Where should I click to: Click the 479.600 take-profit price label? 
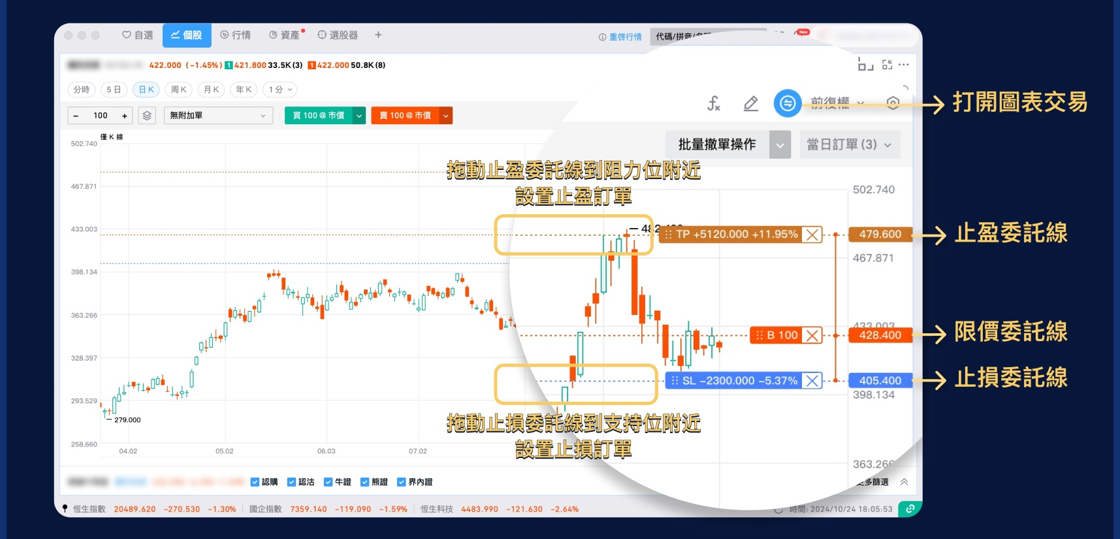coord(880,235)
